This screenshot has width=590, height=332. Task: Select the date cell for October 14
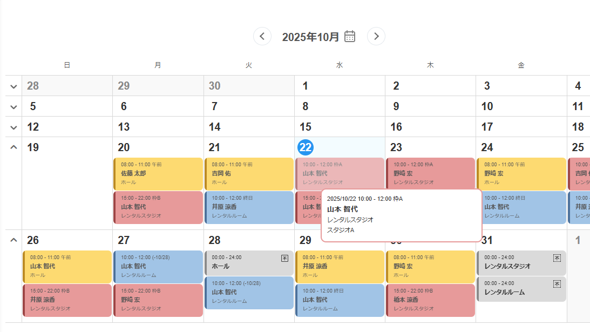[x=249, y=127]
